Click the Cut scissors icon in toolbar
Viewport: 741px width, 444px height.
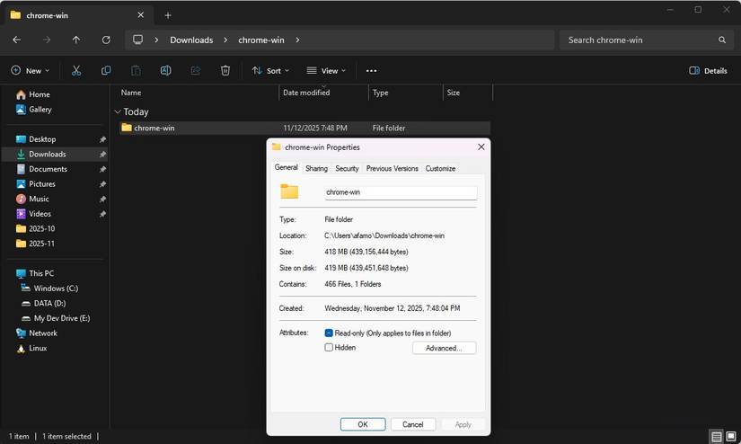pos(76,70)
